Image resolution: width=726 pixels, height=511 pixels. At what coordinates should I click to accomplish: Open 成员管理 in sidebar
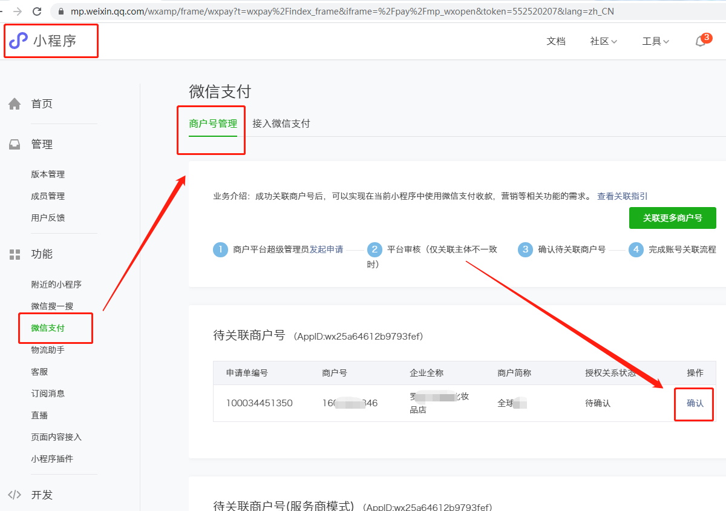48,196
